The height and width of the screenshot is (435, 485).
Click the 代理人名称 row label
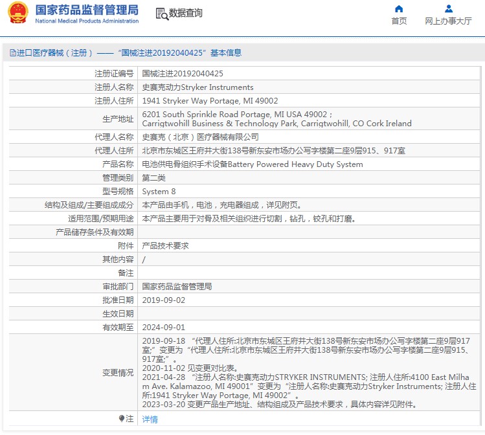coord(114,137)
